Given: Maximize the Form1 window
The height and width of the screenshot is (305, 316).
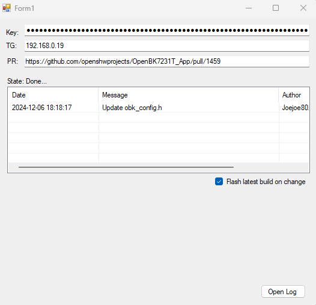Looking at the screenshot, I should pyautogui.click(x=276, y=8).
